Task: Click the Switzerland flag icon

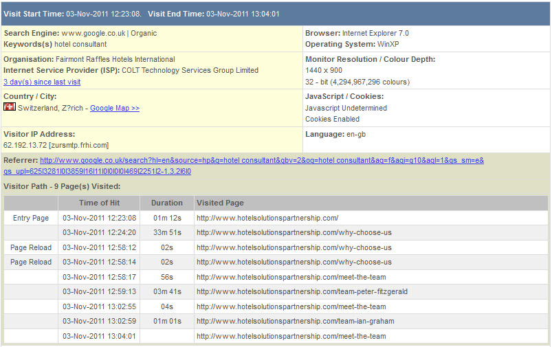Action: (x=10, y=107)
